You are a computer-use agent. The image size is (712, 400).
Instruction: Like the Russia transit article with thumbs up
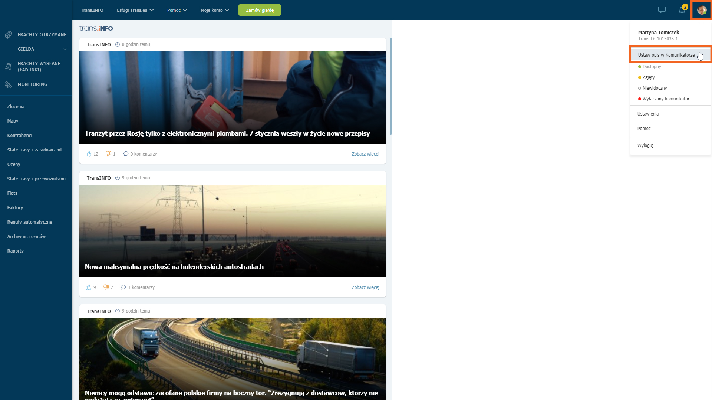pyautogui.click(x=89, y=154)
